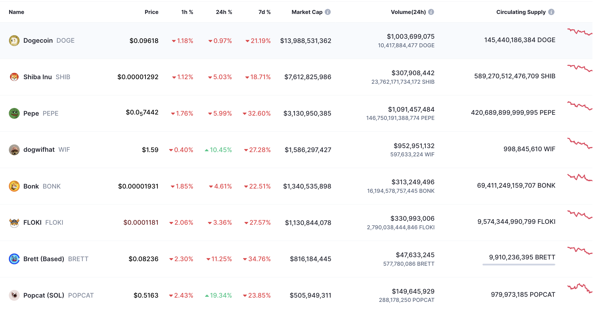Viewport: 603px width, 311px height.
Task: Sort by the Name column header
Action: tap(17, 12)
